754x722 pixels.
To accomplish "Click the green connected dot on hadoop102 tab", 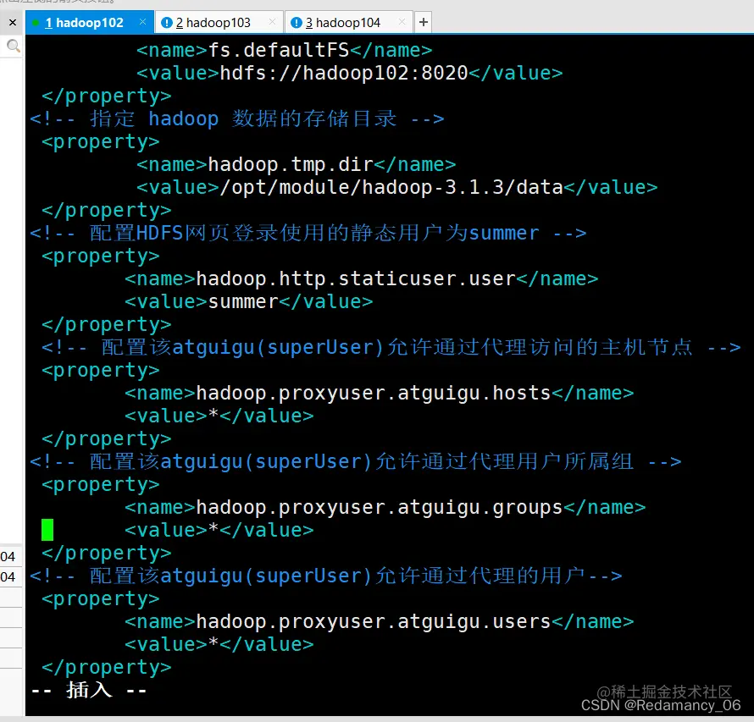I will coord(36,23).
